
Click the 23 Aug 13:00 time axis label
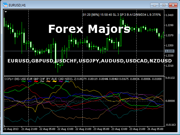pyautogui.click(x=120, y=129)
